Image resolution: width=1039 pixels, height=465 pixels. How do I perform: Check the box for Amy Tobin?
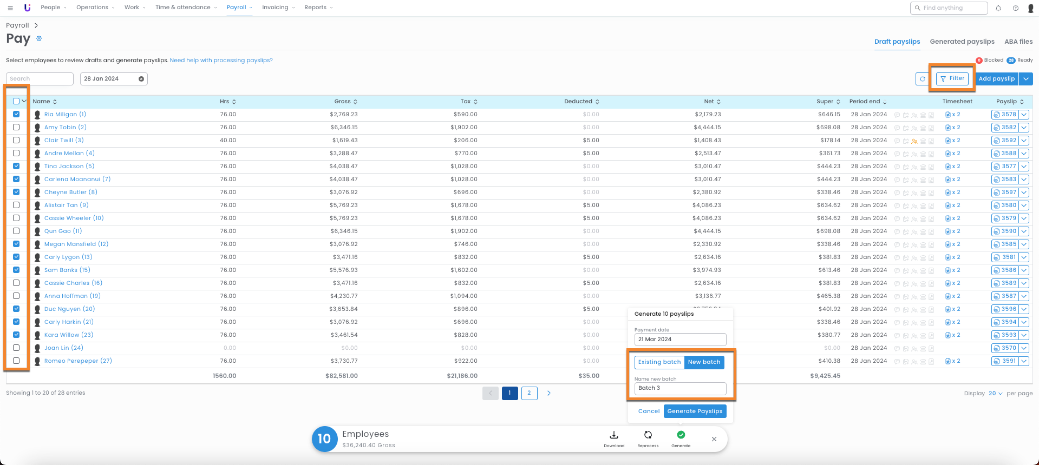tap(16, 127)
